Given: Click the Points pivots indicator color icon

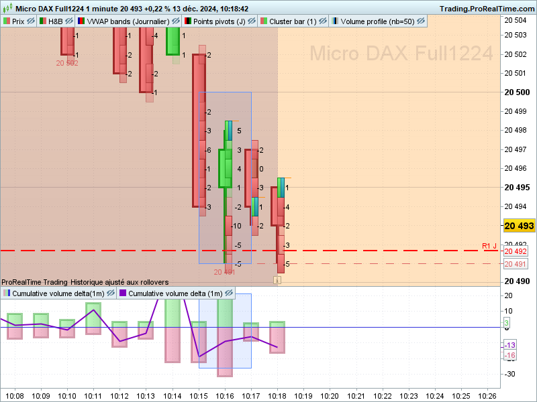Looking at the screenshot, I should click(x=188, y=21).
